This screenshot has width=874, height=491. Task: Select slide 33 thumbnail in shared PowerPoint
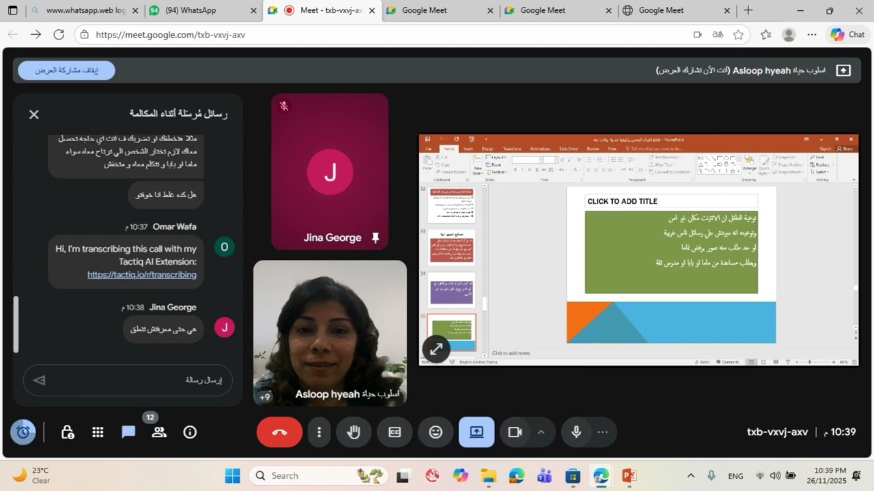coord(451,248)
